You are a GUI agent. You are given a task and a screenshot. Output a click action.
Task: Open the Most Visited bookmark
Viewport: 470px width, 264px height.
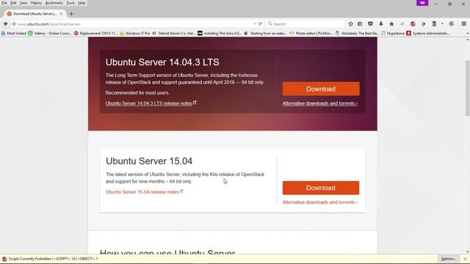pos(14,33)
